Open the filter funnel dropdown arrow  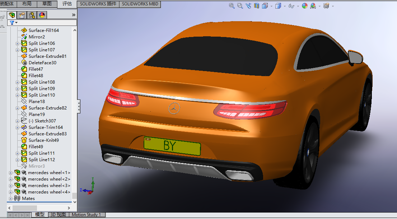(x=17, y=23)
